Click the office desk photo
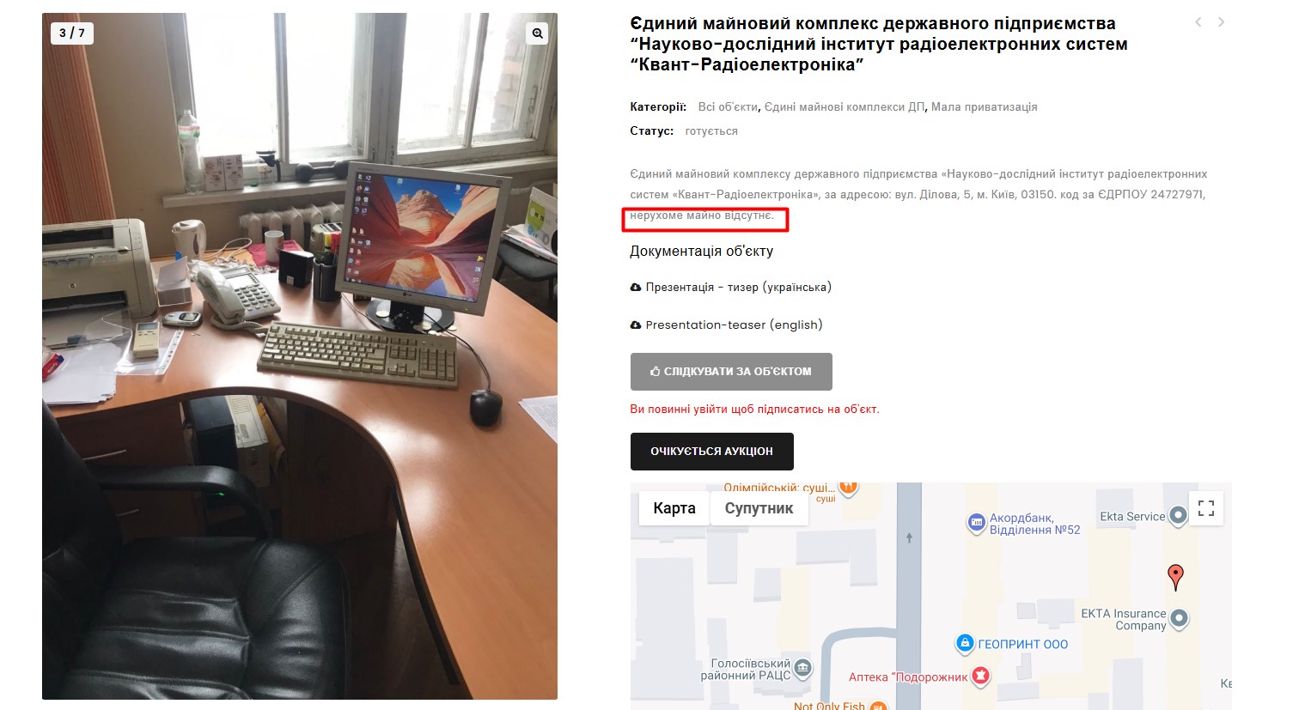 pos(300,356)
